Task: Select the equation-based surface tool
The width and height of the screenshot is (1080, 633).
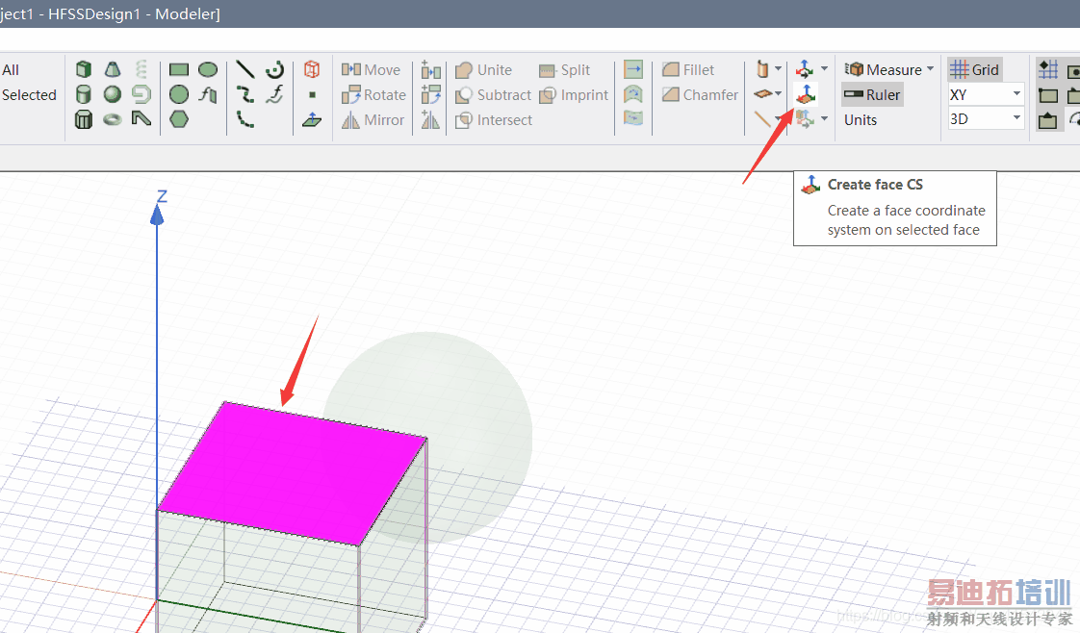Action: pyautogui.click(x=208, y=94)
